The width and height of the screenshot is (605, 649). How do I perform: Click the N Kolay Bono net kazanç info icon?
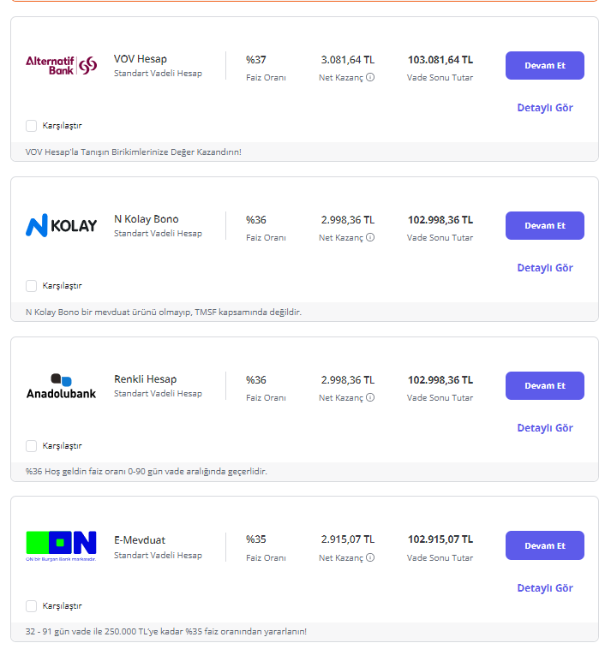370,237
